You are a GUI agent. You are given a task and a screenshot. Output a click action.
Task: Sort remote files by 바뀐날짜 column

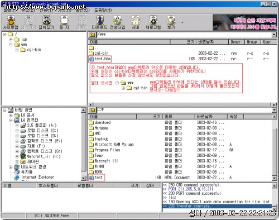click(x=212, y=42)
